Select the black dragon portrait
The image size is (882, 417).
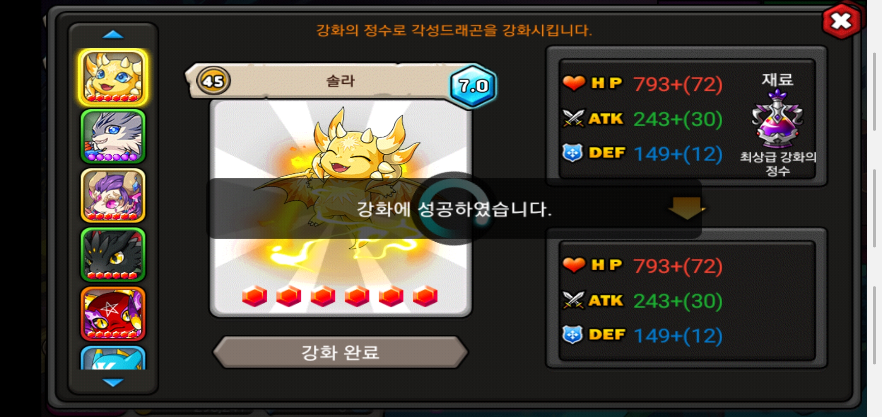tap(113, 254)
